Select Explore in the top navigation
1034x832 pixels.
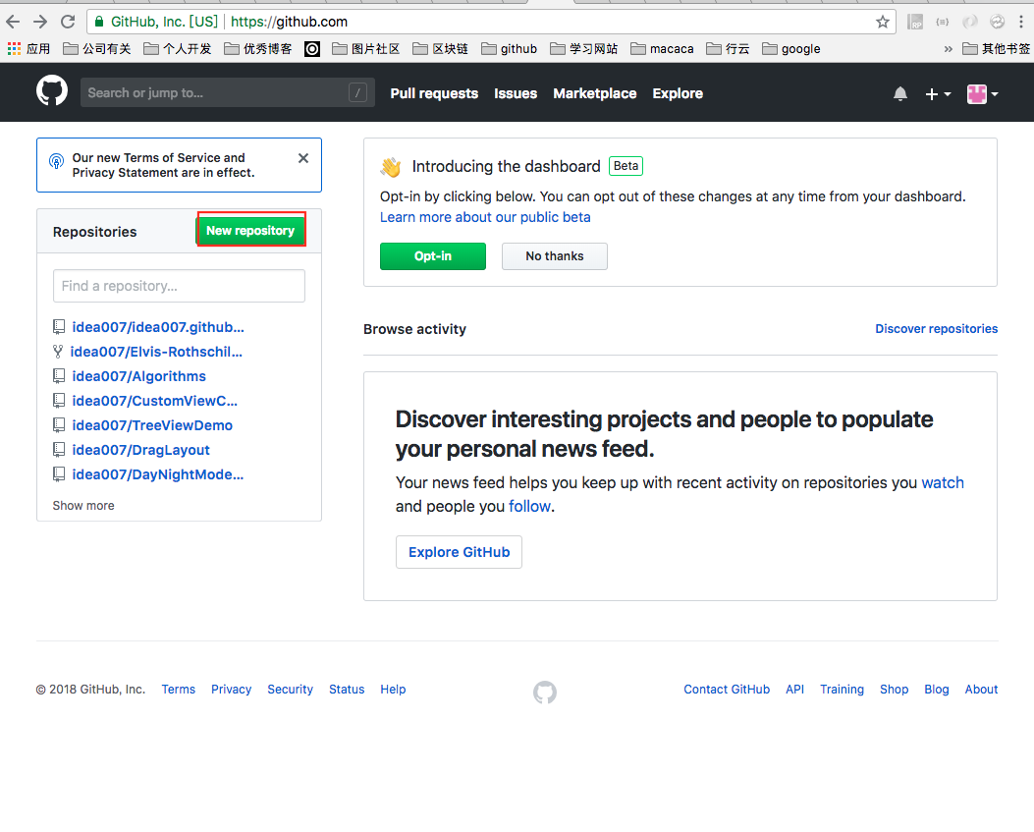pos(678,93)
